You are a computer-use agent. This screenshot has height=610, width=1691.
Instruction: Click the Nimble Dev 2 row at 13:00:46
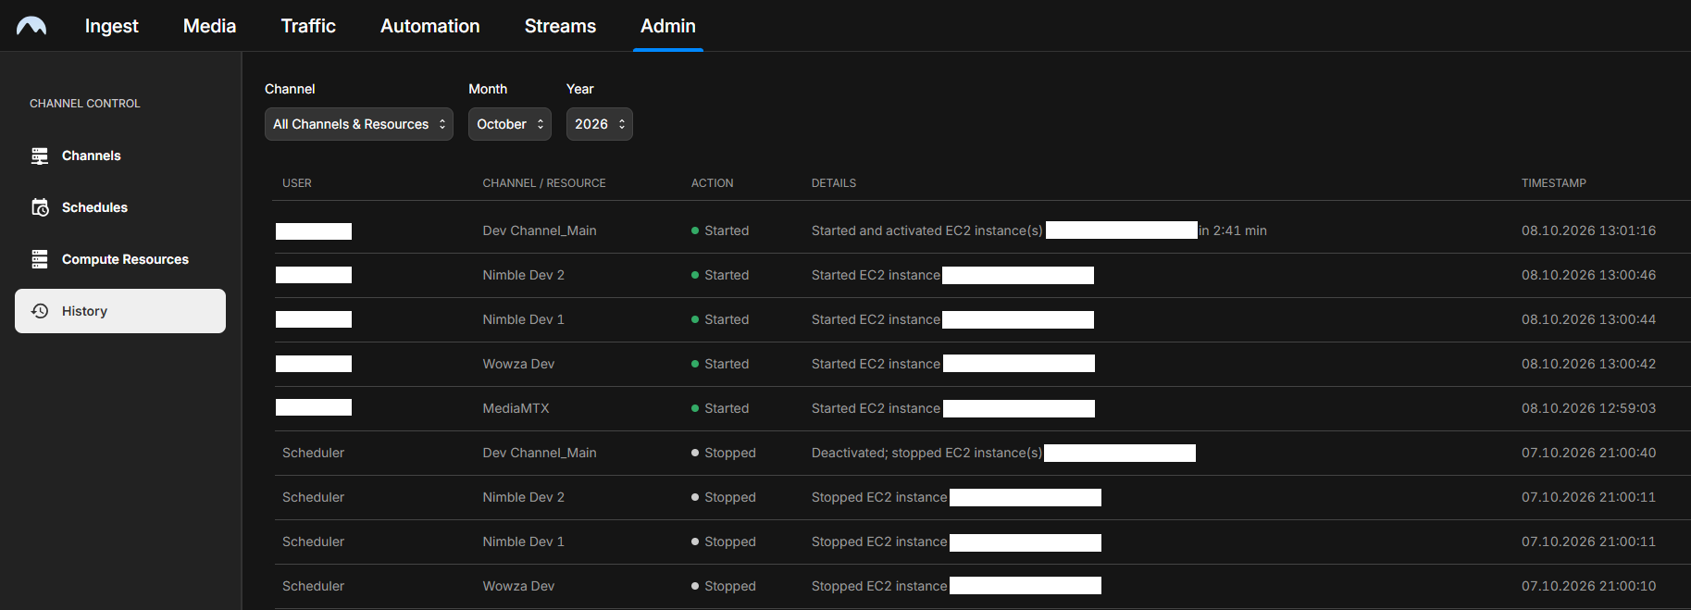click(x=983, y=275)
